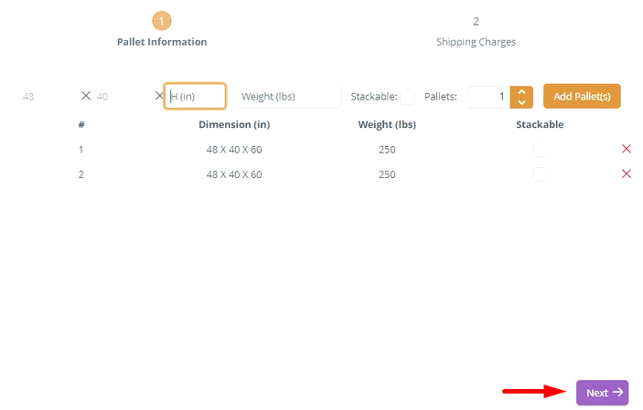Click the step 2 number indicator
The width and height of the screenshot is (643, 410).
pyautogui.click(x=476, y=21)
